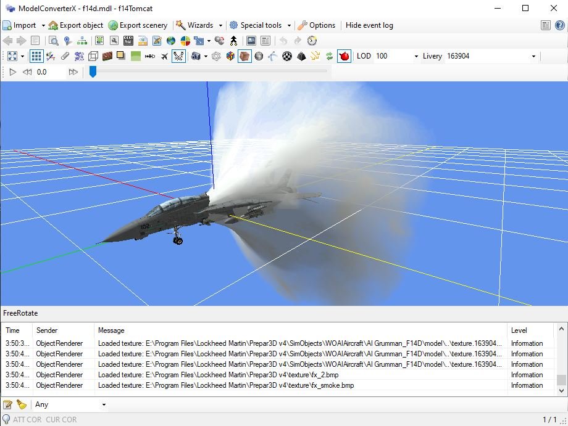Click the globe icon in the toolbar
The image size is (568, 426).
(171, 41)
